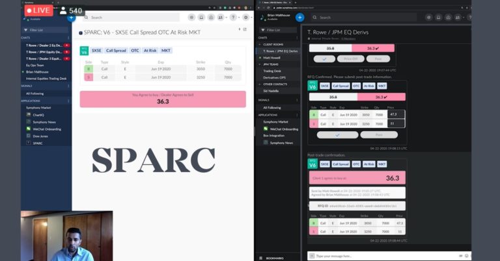Viewport: 500px width, 261px height.
Task: Open Sid Nadella contact
Action: click(x=271, y=91)
